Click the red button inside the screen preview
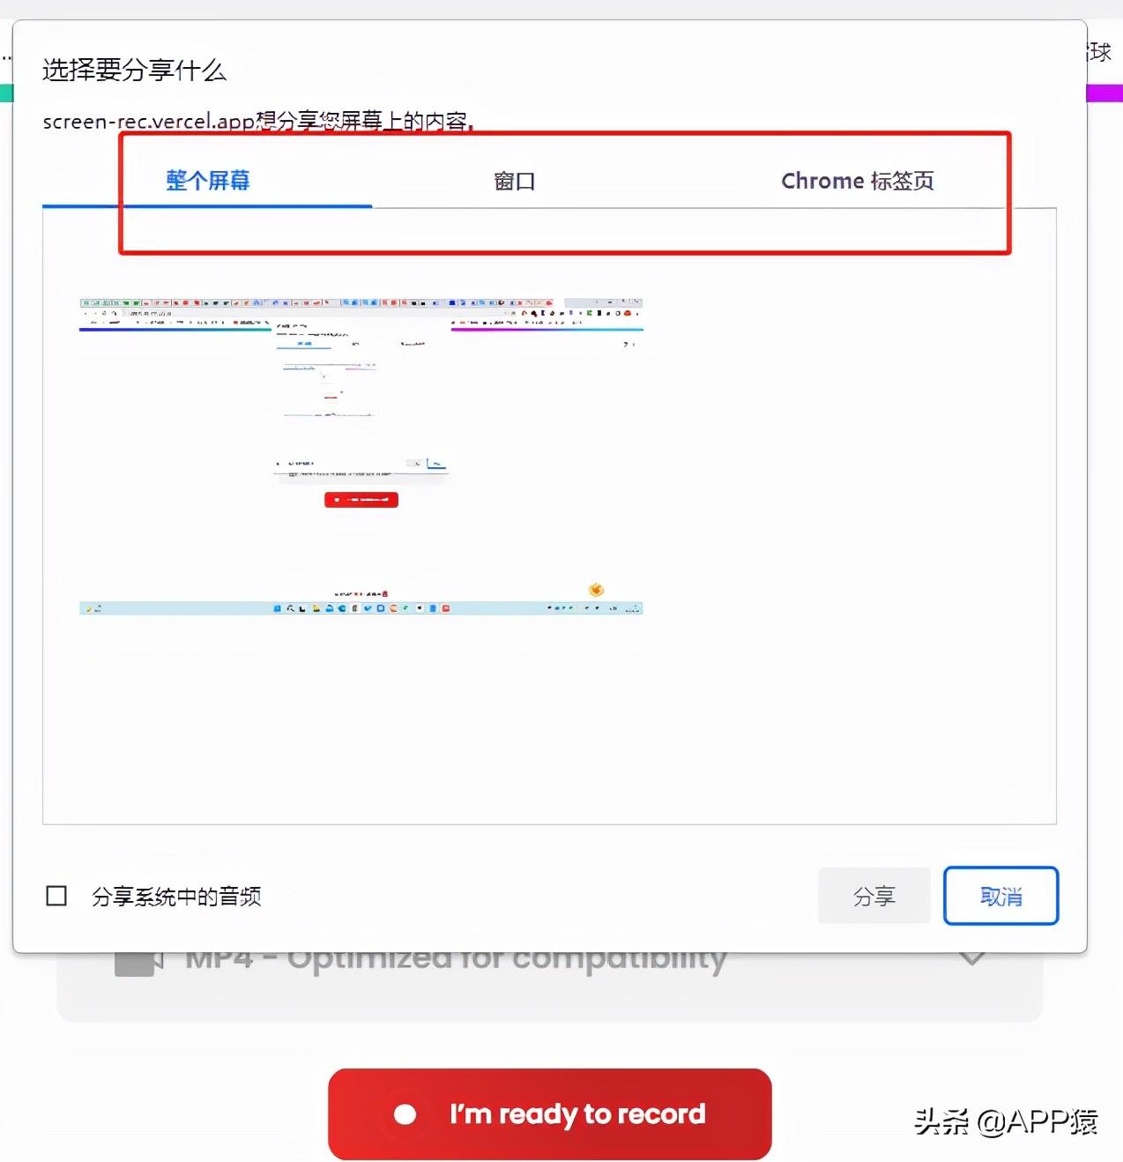This screenshot has width=1123, height=1162. [361, 500]
